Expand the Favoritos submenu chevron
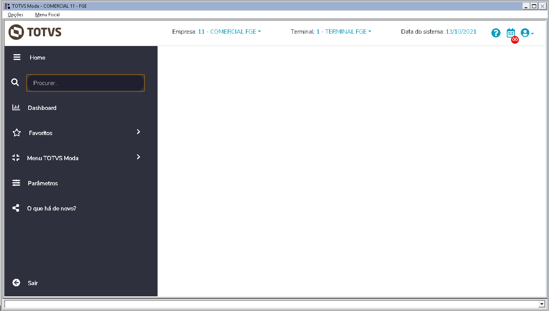549x311 pixels. 139,132
